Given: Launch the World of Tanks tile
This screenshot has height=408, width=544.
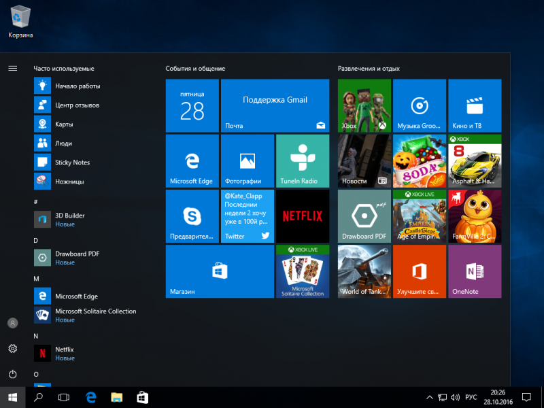Looking at the screenshot, I should (364, 271).
